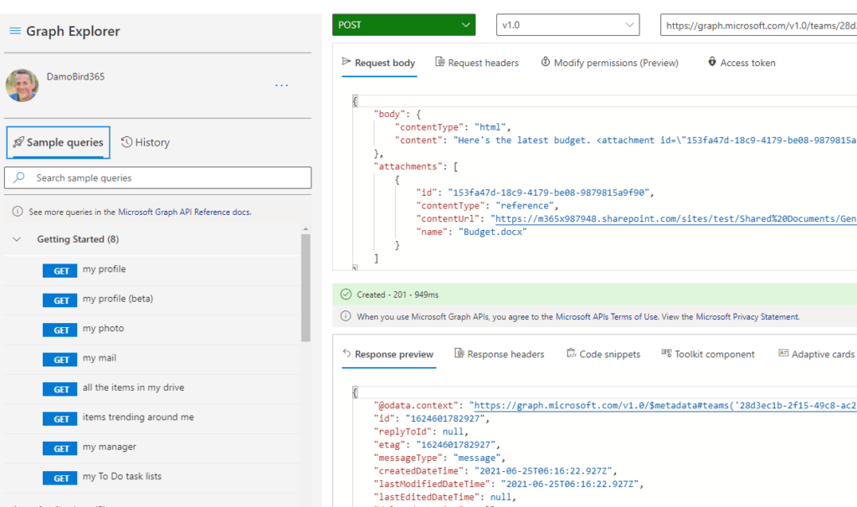
Task: Click the code icon on Code snippets
Action: point(571,353)
